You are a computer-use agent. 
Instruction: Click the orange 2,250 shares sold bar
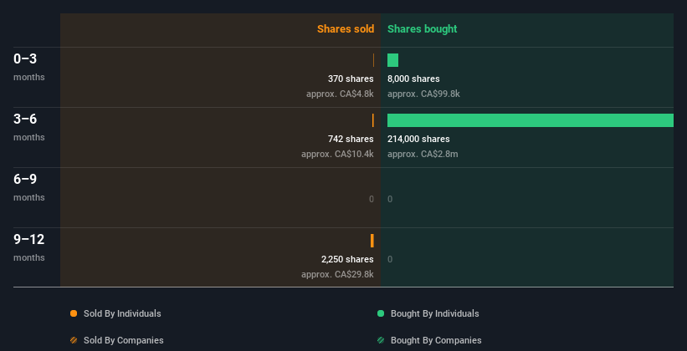(372, 241)
